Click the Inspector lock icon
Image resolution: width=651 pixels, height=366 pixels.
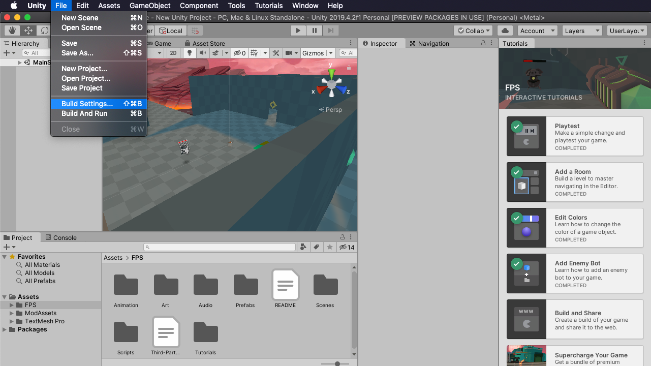click(483, 44)
